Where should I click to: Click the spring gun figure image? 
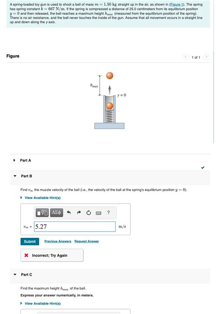click(109, 100)
